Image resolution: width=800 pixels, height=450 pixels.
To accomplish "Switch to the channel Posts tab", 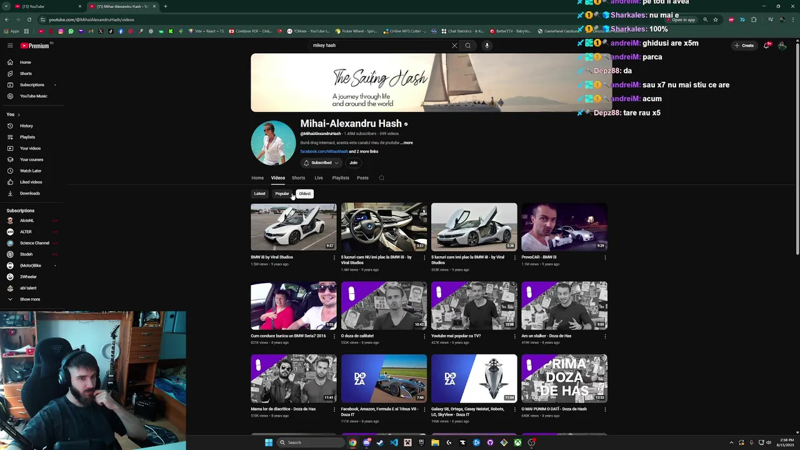I will coord(362,177).
